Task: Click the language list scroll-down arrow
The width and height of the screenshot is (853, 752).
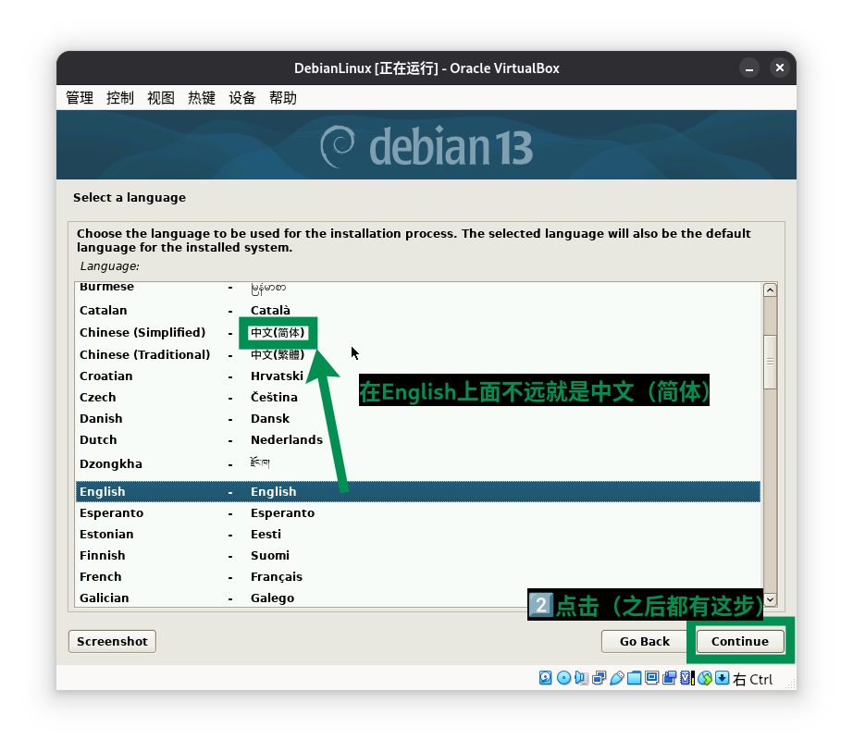Action: [770, 599]
